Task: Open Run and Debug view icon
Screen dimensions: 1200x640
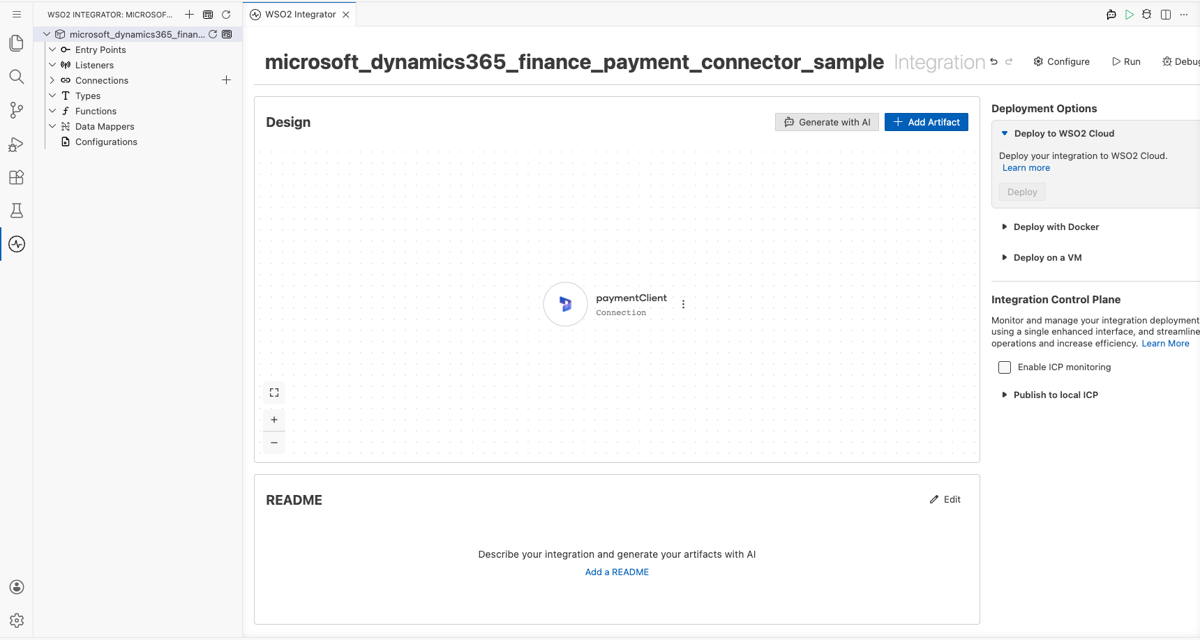Action: point(17,144)
